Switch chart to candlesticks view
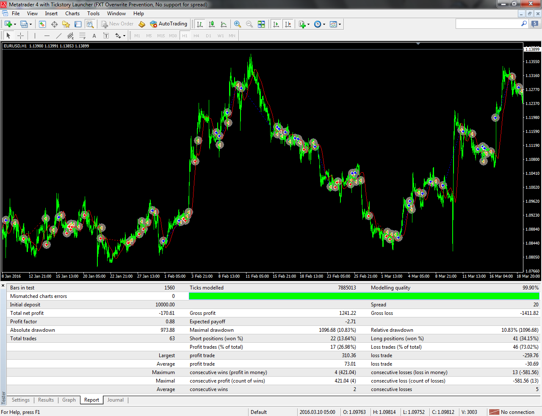Screen dimensions: 542x416 212,24
